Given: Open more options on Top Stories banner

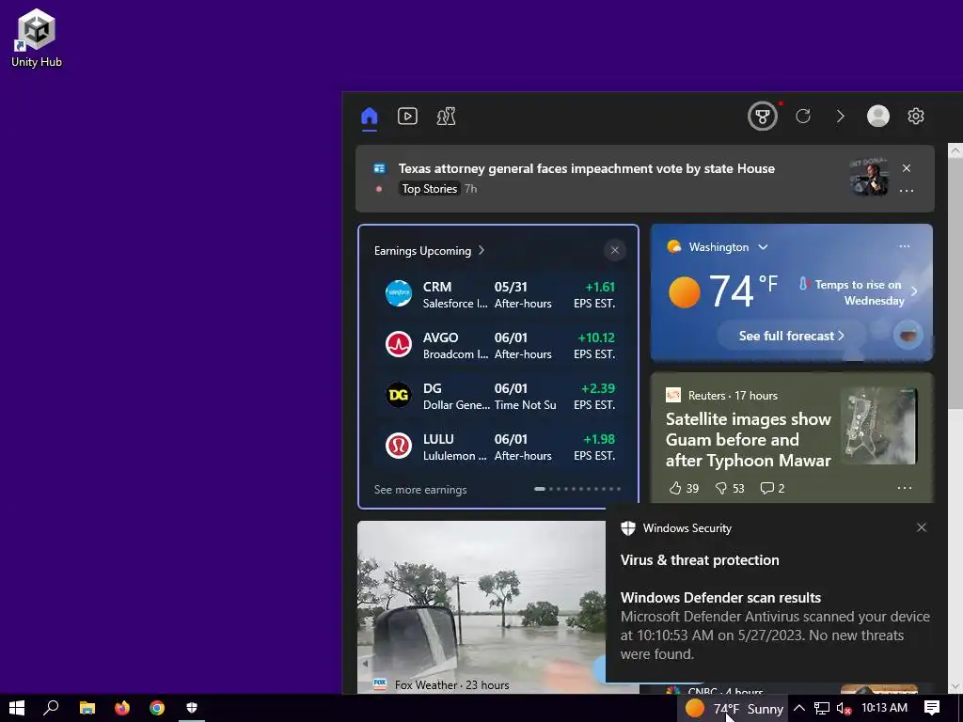Looking at the screenshot, I should point(907,191).
